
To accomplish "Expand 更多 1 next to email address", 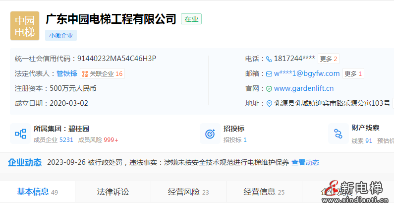I will tap(353, 74).
